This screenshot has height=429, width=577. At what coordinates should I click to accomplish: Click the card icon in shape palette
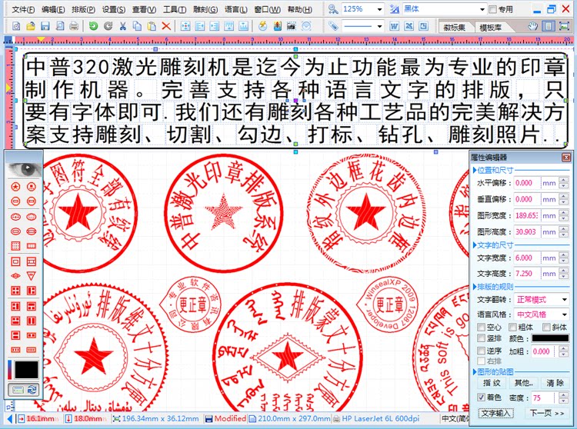coord(18,389)
